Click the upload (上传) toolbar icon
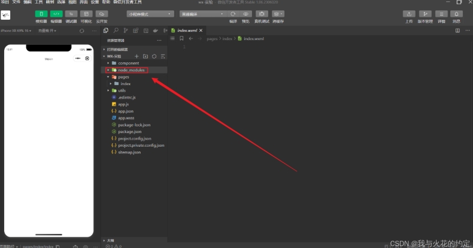 tap(409, 14)
